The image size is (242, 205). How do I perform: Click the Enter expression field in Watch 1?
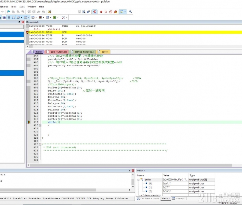[151, 195]
